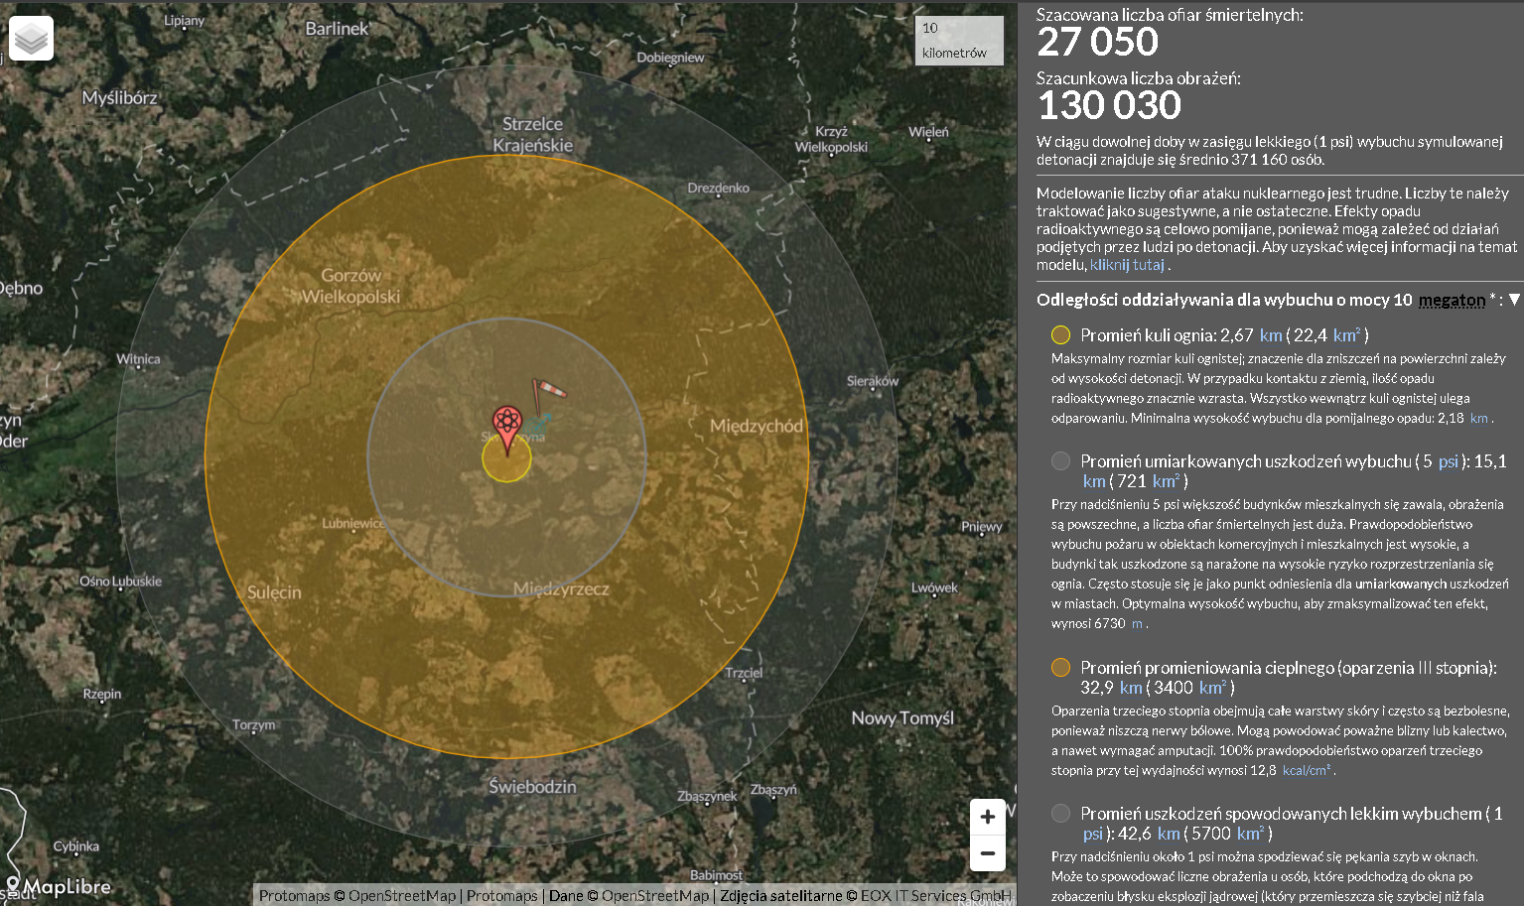Open the 'kliknij tutaj' model info link
This screenshot has width=1524, height=906.
pyautogui.click(x=1127, y=265)
